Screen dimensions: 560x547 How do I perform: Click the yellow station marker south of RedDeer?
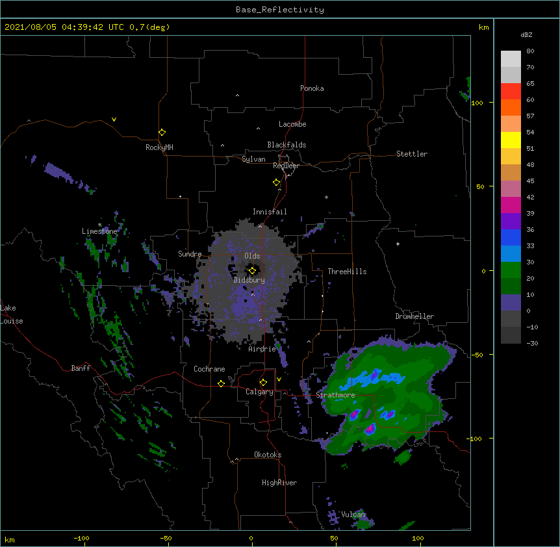[x=276, y=183]
